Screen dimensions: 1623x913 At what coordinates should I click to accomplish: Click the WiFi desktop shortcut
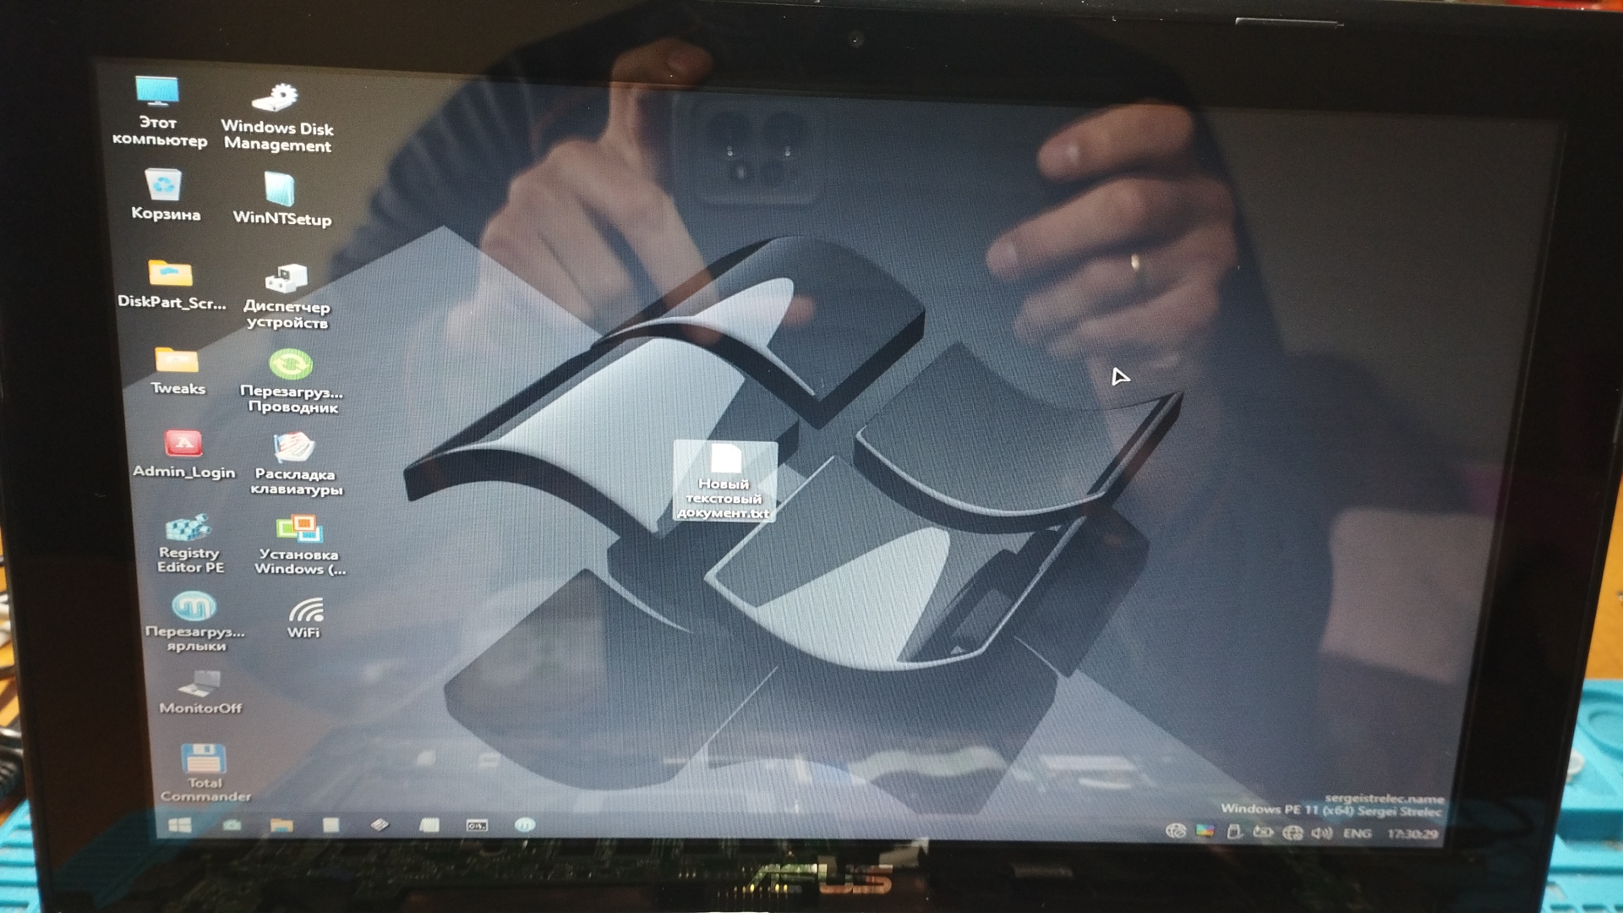click(305, 610)
